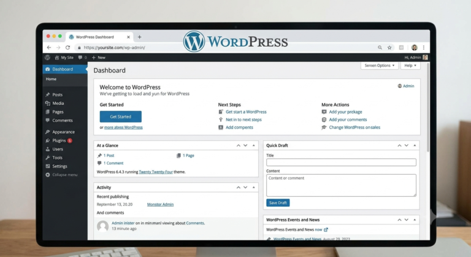Move Activity panel up
The width and height of the screenshot is (471, 257).
point(238,187)
